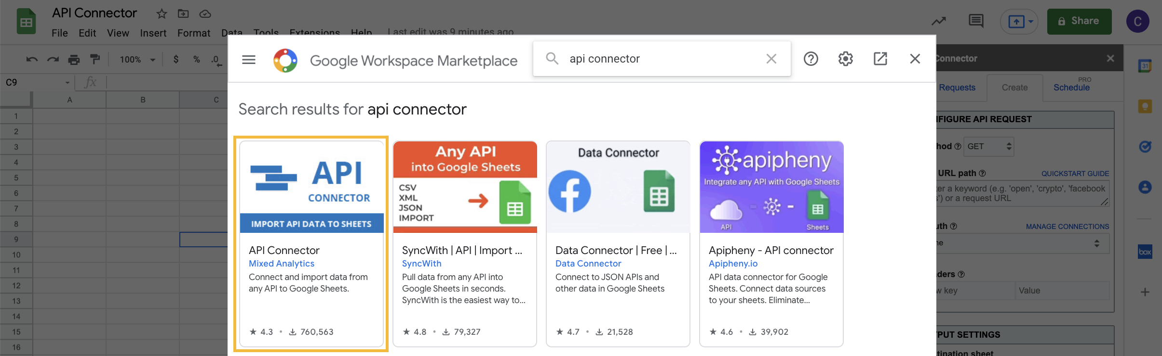Redo action in toolbar
The height and width of the screenshot is (356, 1162).
tap(53, 60)
